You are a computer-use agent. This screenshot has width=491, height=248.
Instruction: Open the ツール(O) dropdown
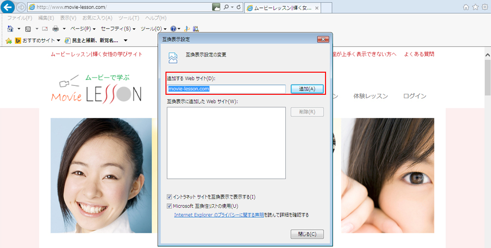click(153, 29)
